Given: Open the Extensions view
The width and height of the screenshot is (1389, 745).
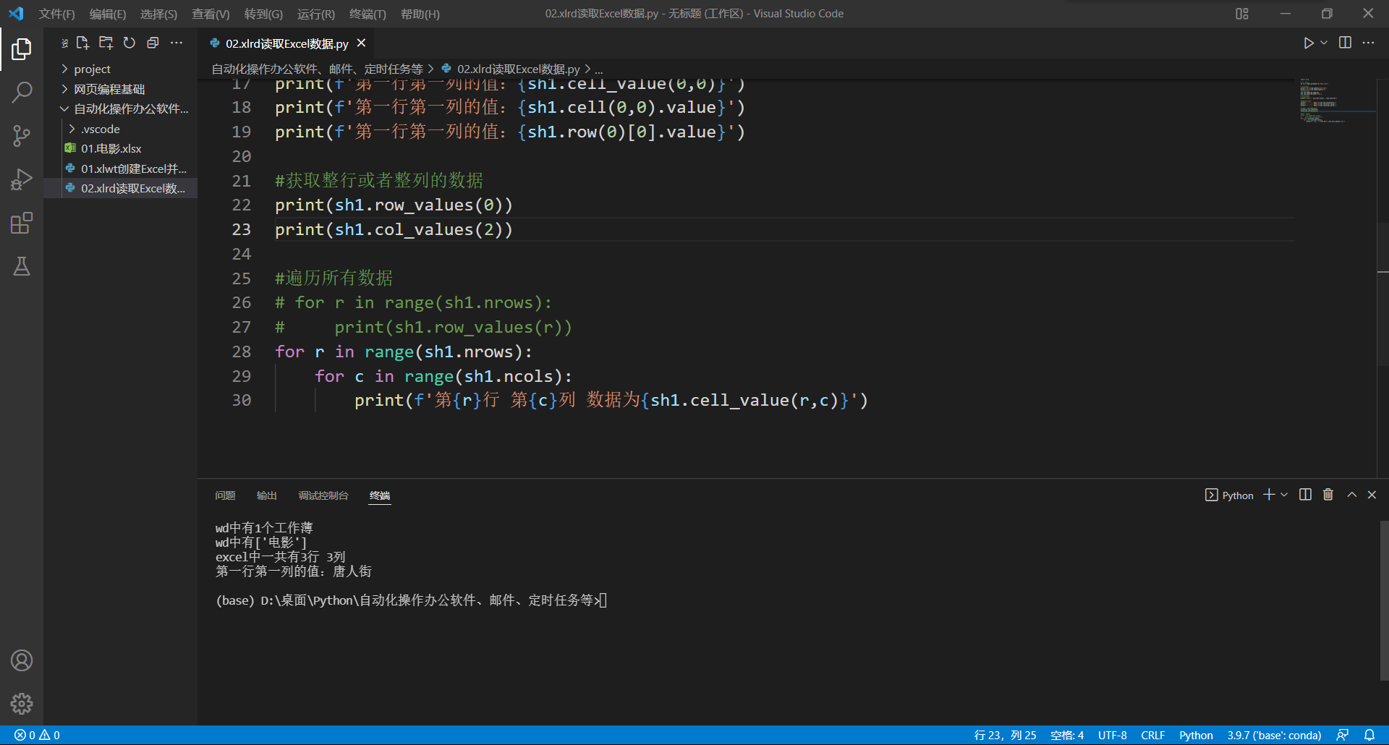Looking at the screenshot, I should [x=22, y=223].
